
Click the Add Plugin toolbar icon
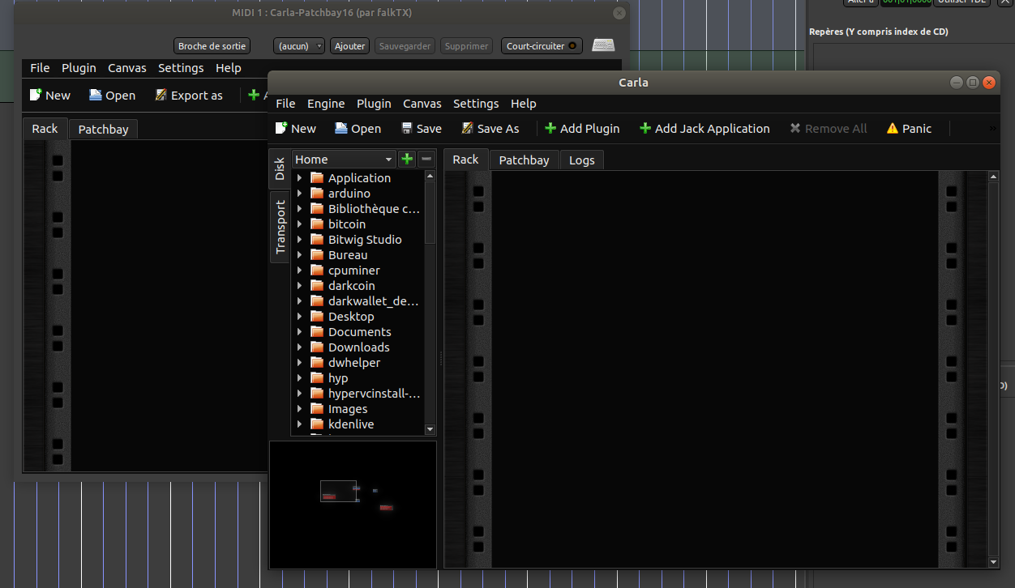[x=550, y=129]
